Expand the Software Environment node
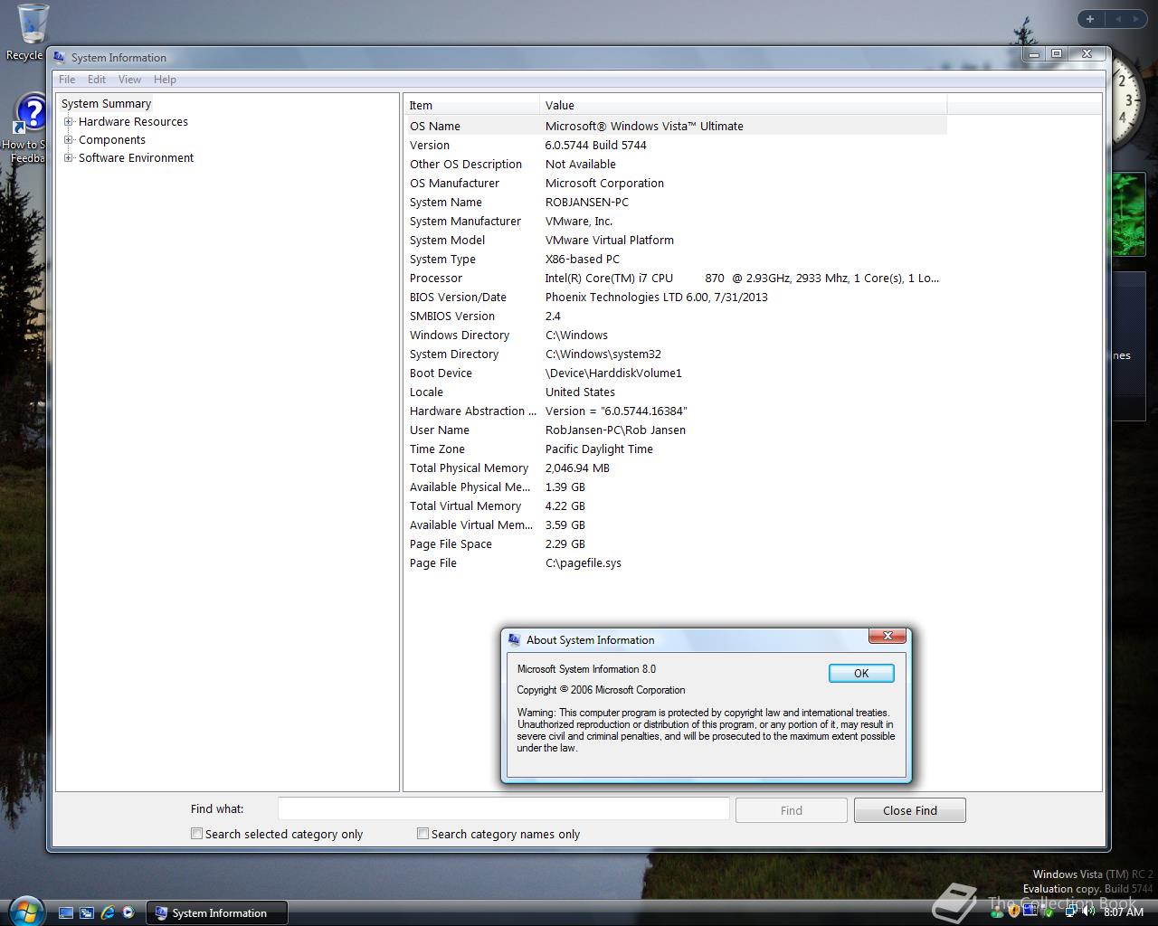Screen dimensions: 1158x926 (68, 157)
